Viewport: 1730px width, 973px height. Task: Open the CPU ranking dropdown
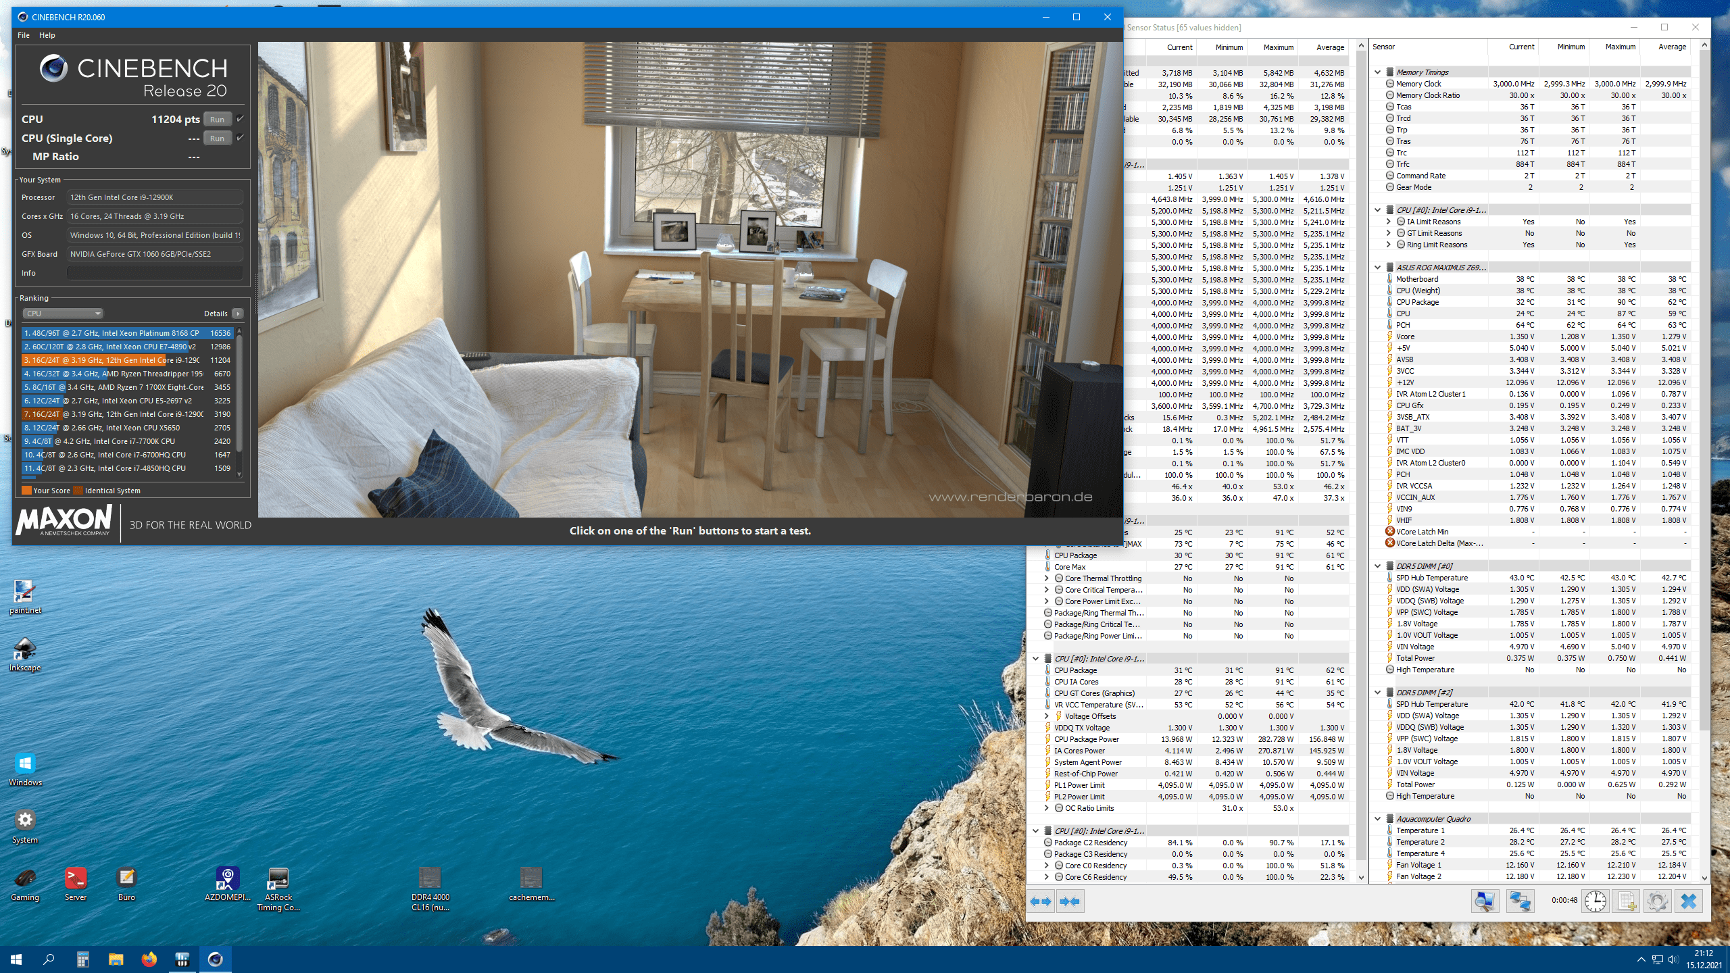pos(62,314)
